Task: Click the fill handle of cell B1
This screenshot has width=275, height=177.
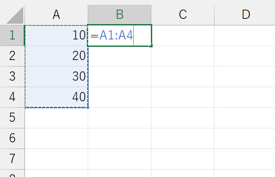Action: click(151, 46)
